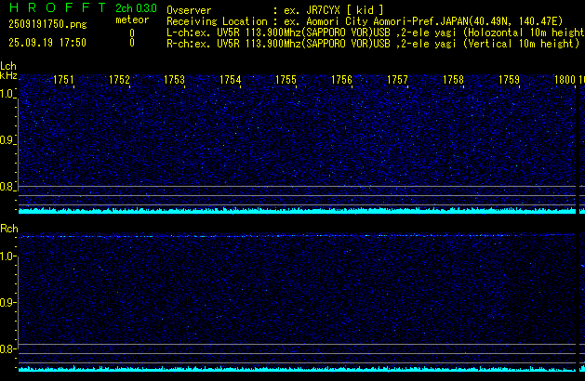Select the L-ch antenna description line
Image resolution: width=585 pixels, height=381 pixels.
click(x=372, y=32)
